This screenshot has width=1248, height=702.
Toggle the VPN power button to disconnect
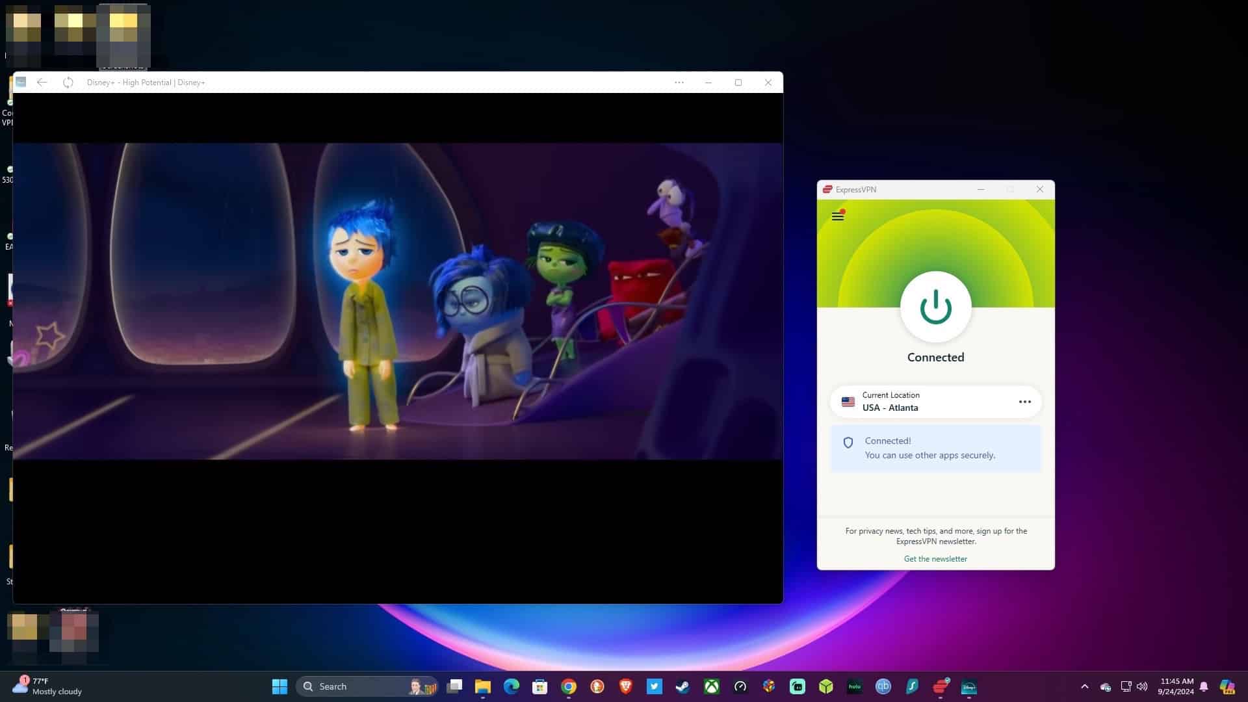point(935,306)
